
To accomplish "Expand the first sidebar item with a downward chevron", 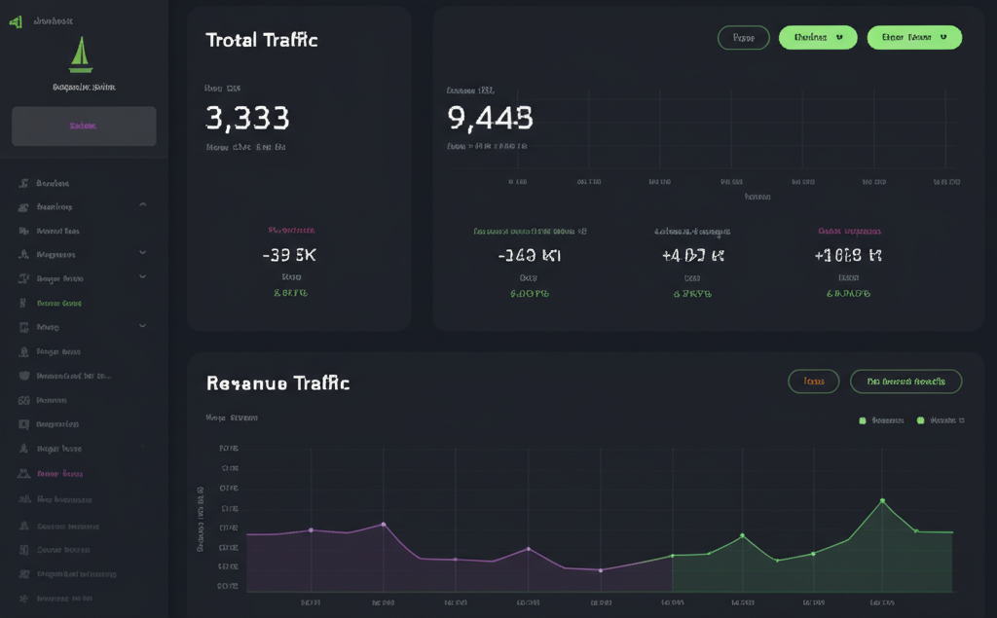I will (x=143, y=252).
